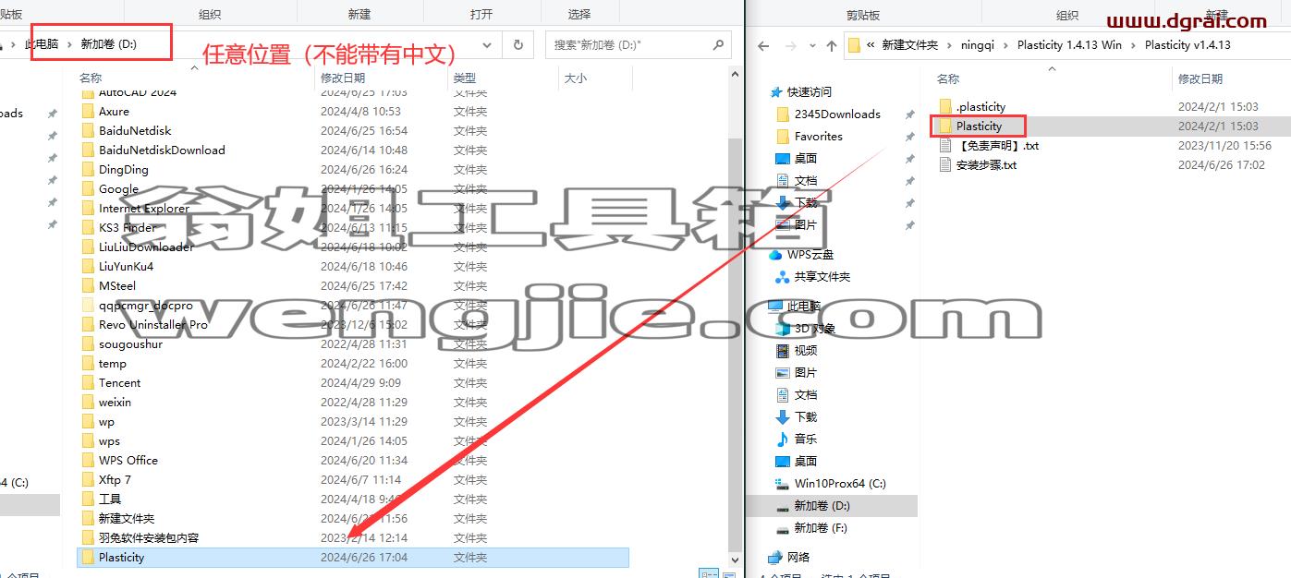Sort right list by 修改日期 column
Screen dimensions: 1291x578
1200,78
